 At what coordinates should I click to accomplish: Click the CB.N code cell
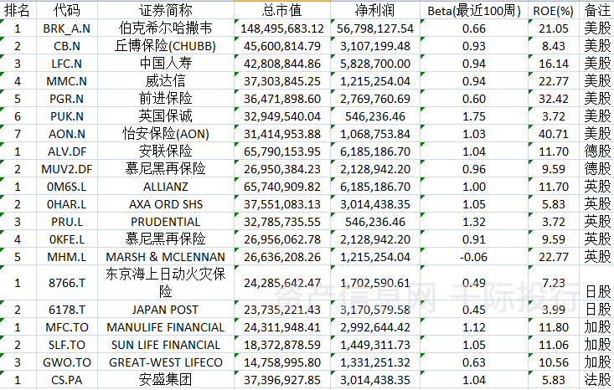coord(66,46)
